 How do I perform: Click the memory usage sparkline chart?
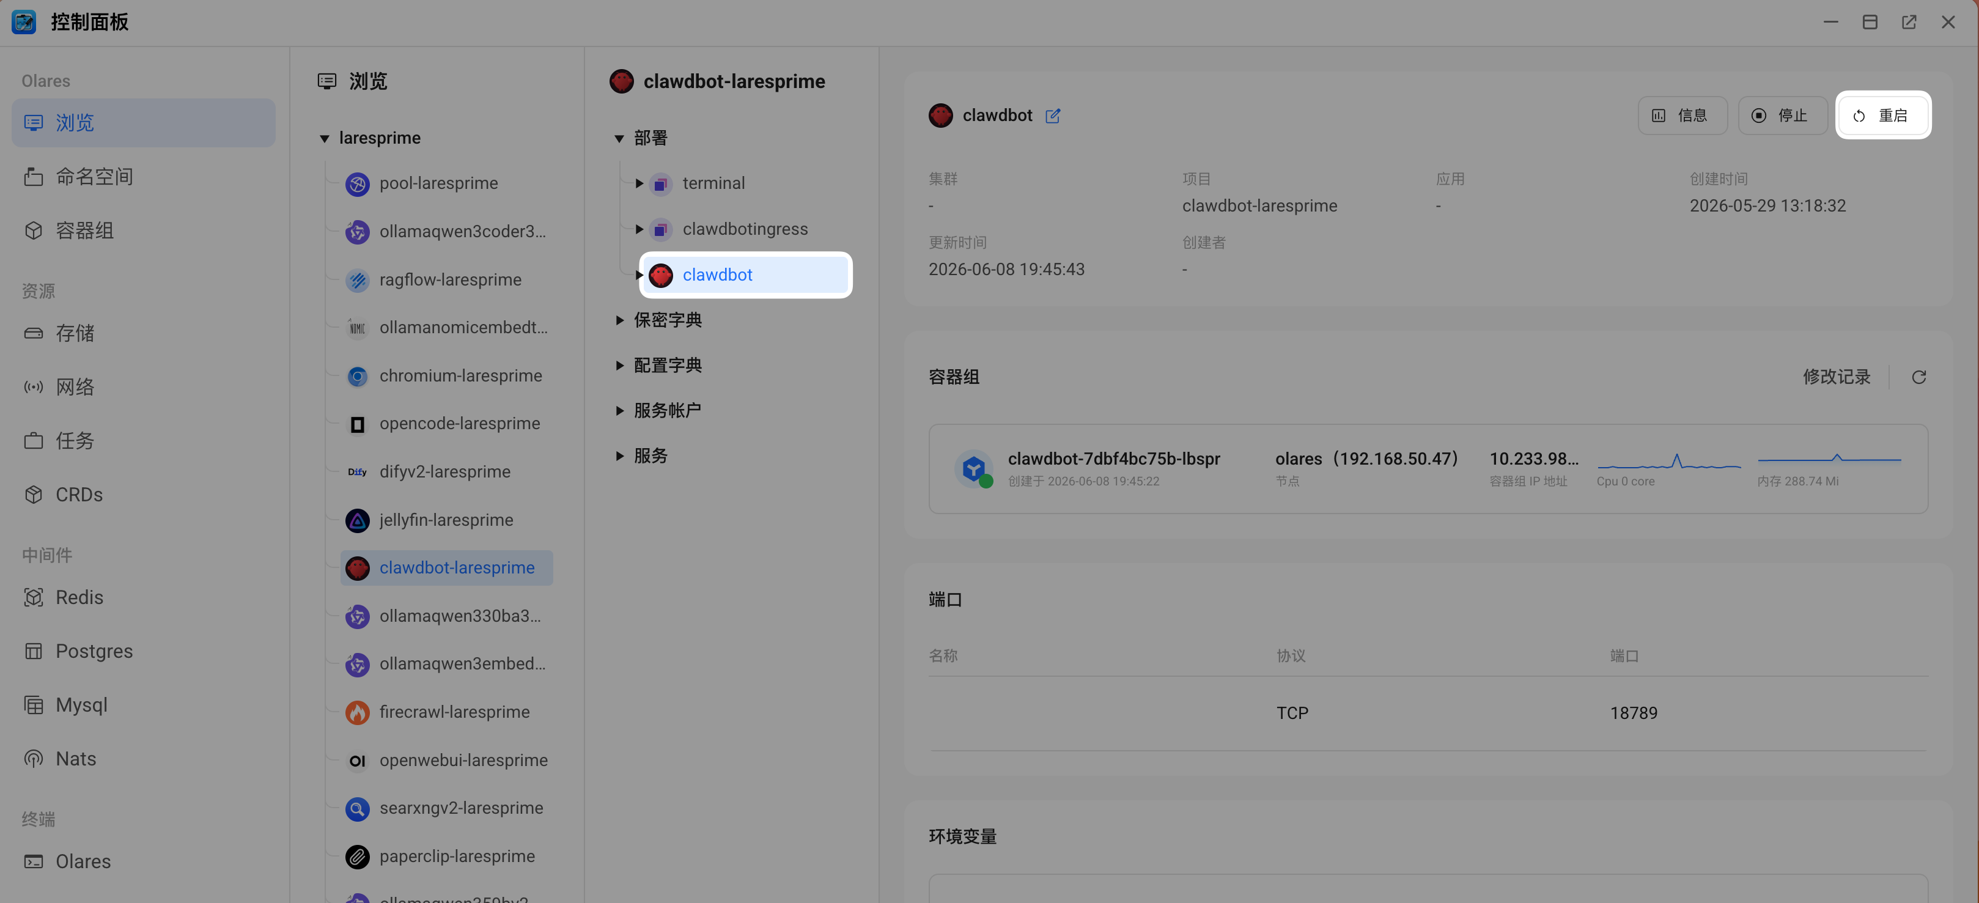click(x=1829, y=459)
